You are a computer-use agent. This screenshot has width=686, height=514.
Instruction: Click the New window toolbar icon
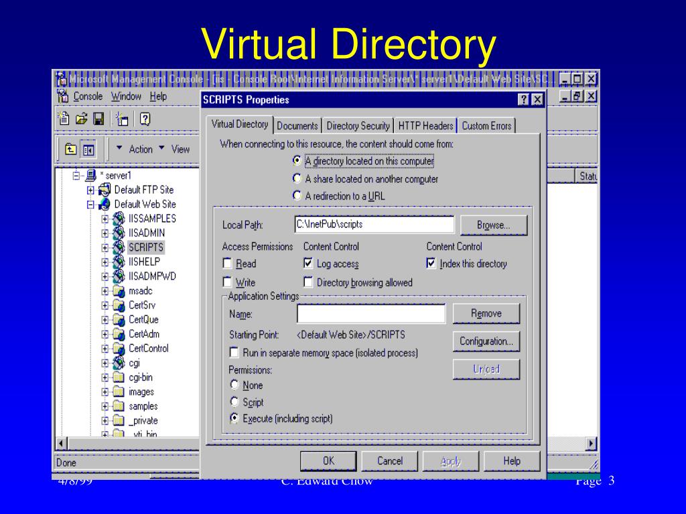click(123, 119)
